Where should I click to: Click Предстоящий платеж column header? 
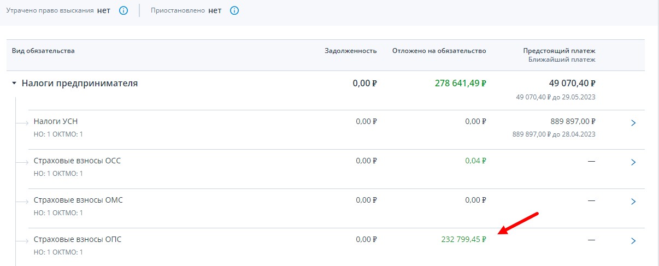pos(559,51)
